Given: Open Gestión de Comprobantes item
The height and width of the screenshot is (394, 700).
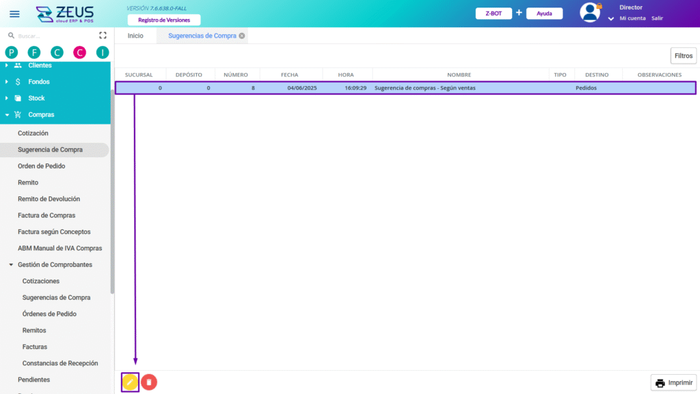Looking at the screenshot, I should point(55,265).
